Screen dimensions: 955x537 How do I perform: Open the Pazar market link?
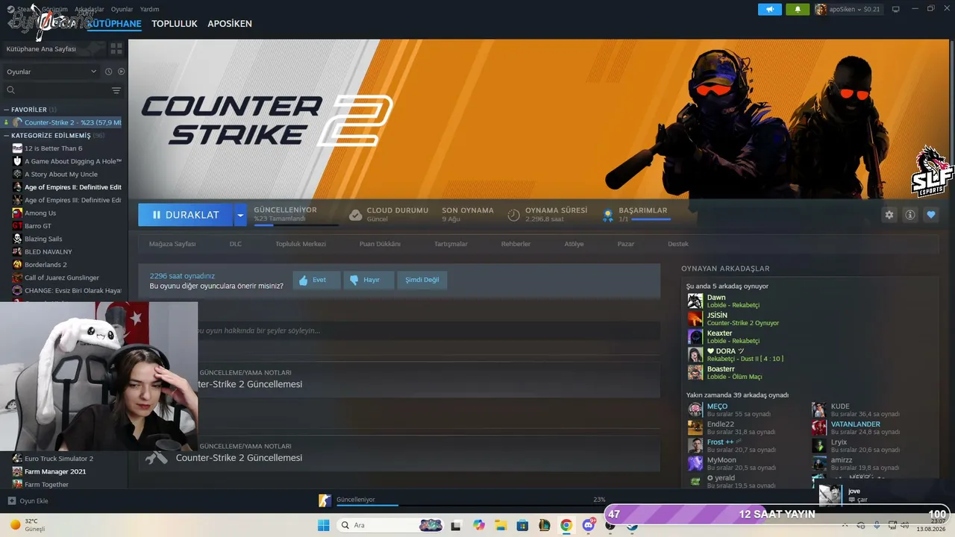coord(626,244)
